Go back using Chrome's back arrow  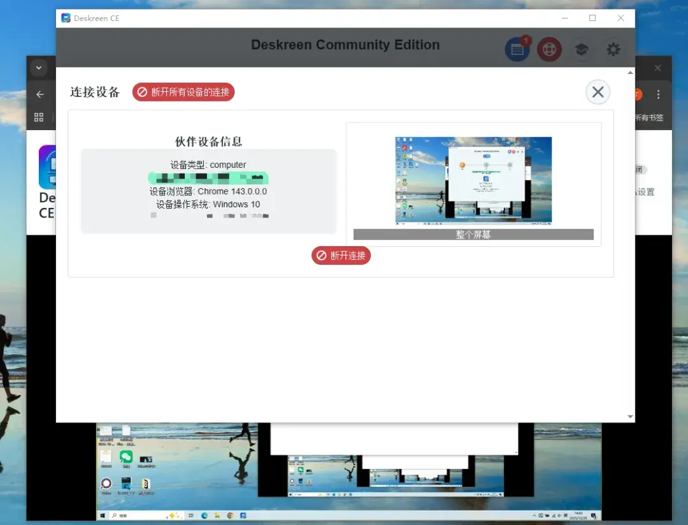point(40,94)
